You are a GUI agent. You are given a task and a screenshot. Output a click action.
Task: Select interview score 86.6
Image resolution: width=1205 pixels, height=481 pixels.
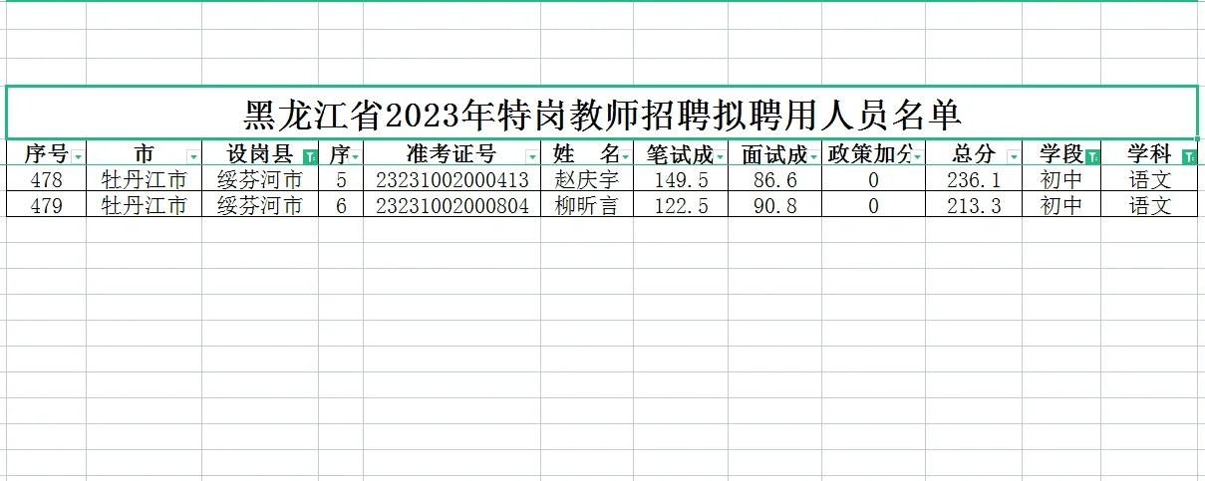[775, 180]
